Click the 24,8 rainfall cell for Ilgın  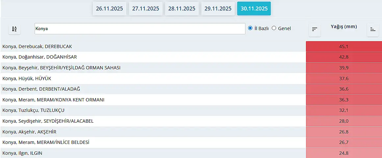pyautogui.click(x=344, y=153)
